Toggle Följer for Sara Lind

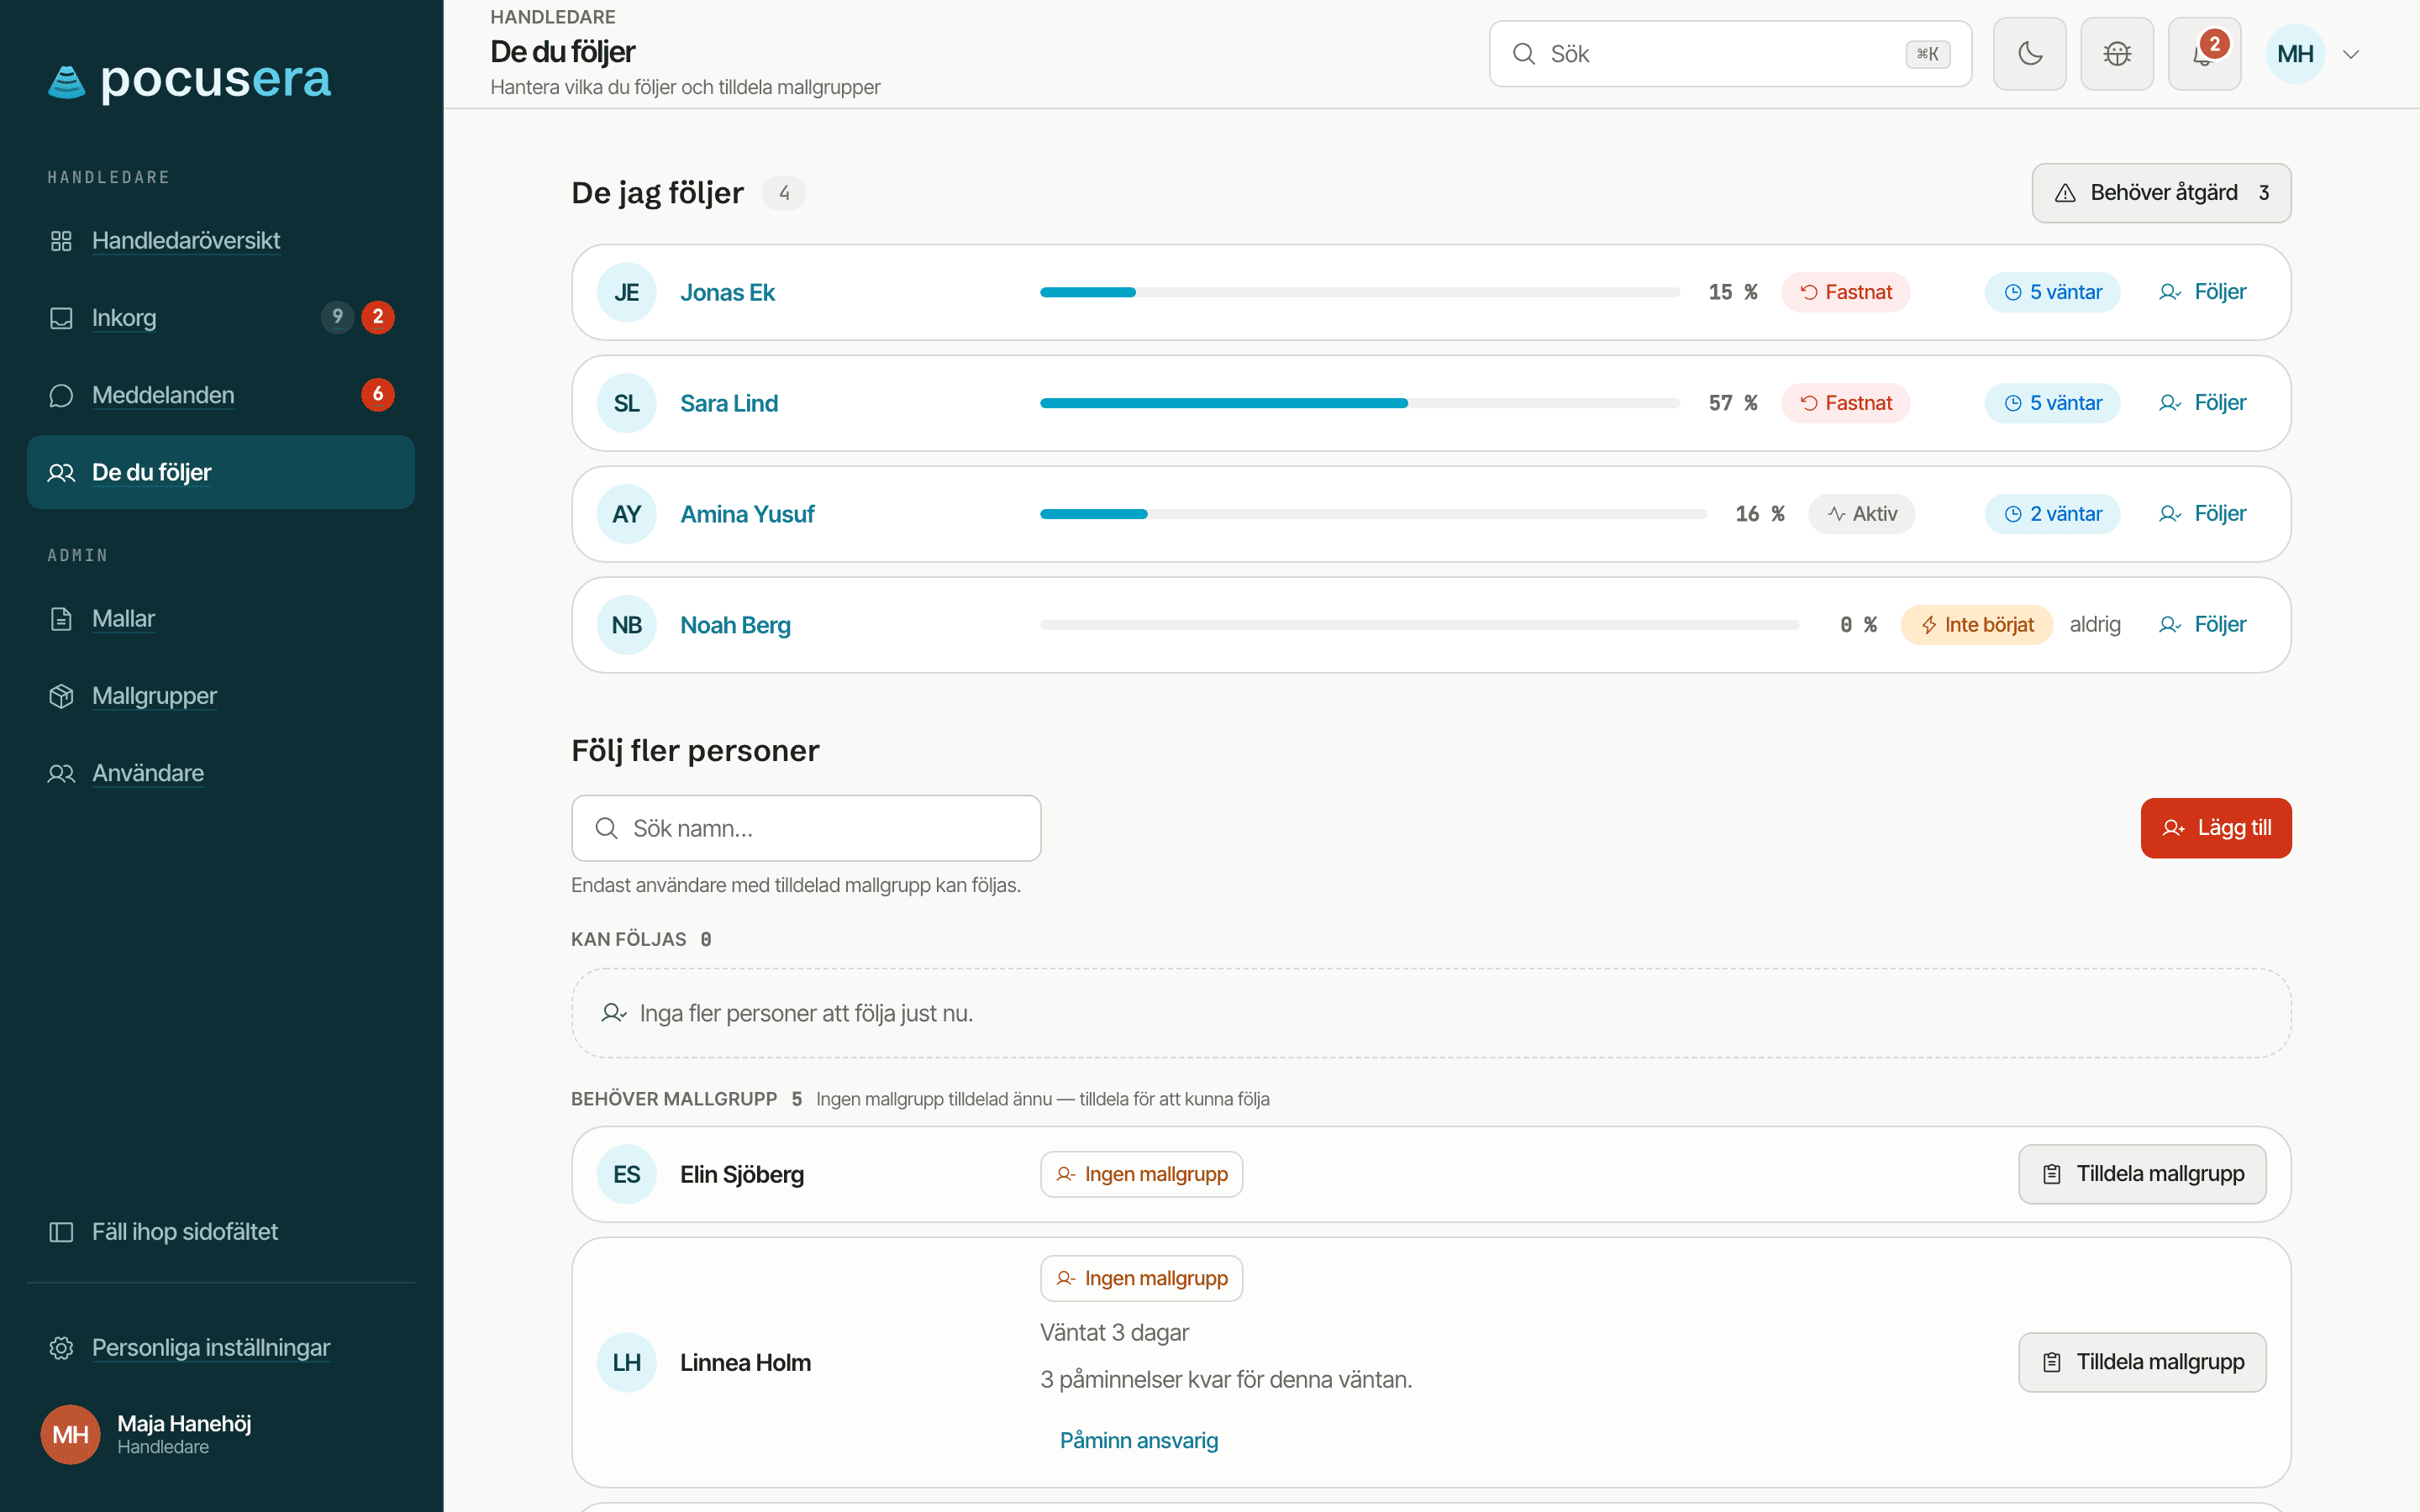pyautogui.click(x=2202, y=403)
